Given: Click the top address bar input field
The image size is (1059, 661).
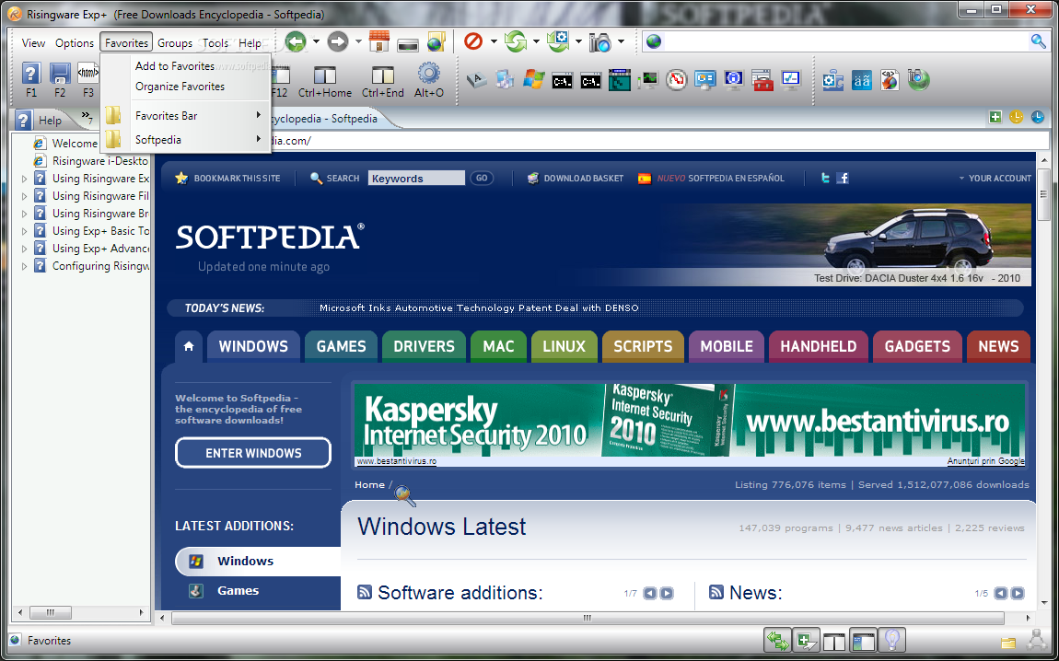Looking at the screenshot, I should (845, 41).
